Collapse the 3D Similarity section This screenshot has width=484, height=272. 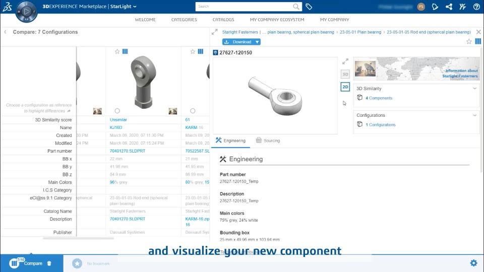pos(474,89)
